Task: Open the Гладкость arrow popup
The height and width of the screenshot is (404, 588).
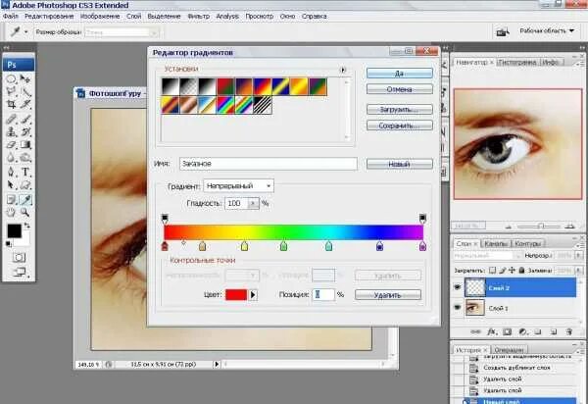Action: point(253,203)
